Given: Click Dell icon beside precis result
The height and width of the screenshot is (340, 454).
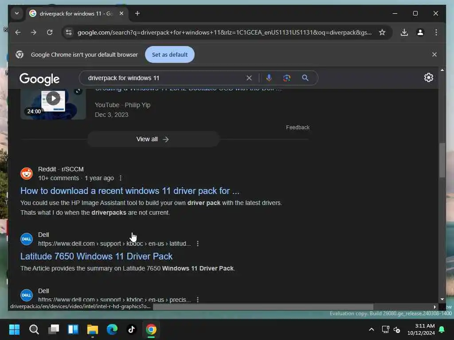Looking at the screenshot, I should tap(27, 295).
